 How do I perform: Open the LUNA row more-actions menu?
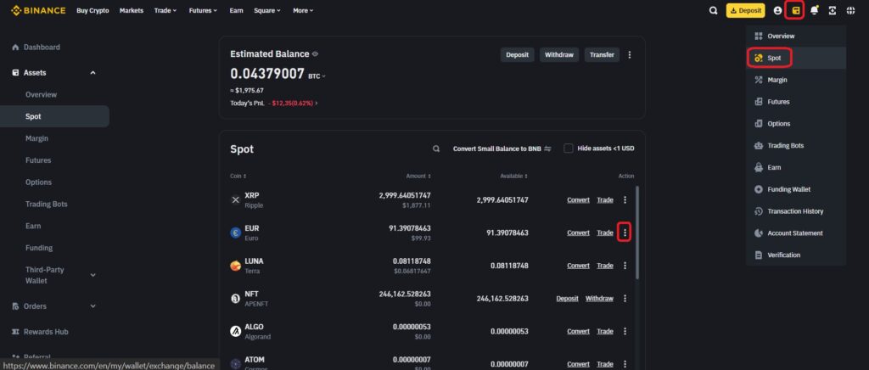point(625,266)
